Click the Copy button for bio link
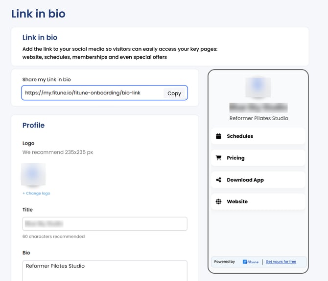 (x=174, y=93)
